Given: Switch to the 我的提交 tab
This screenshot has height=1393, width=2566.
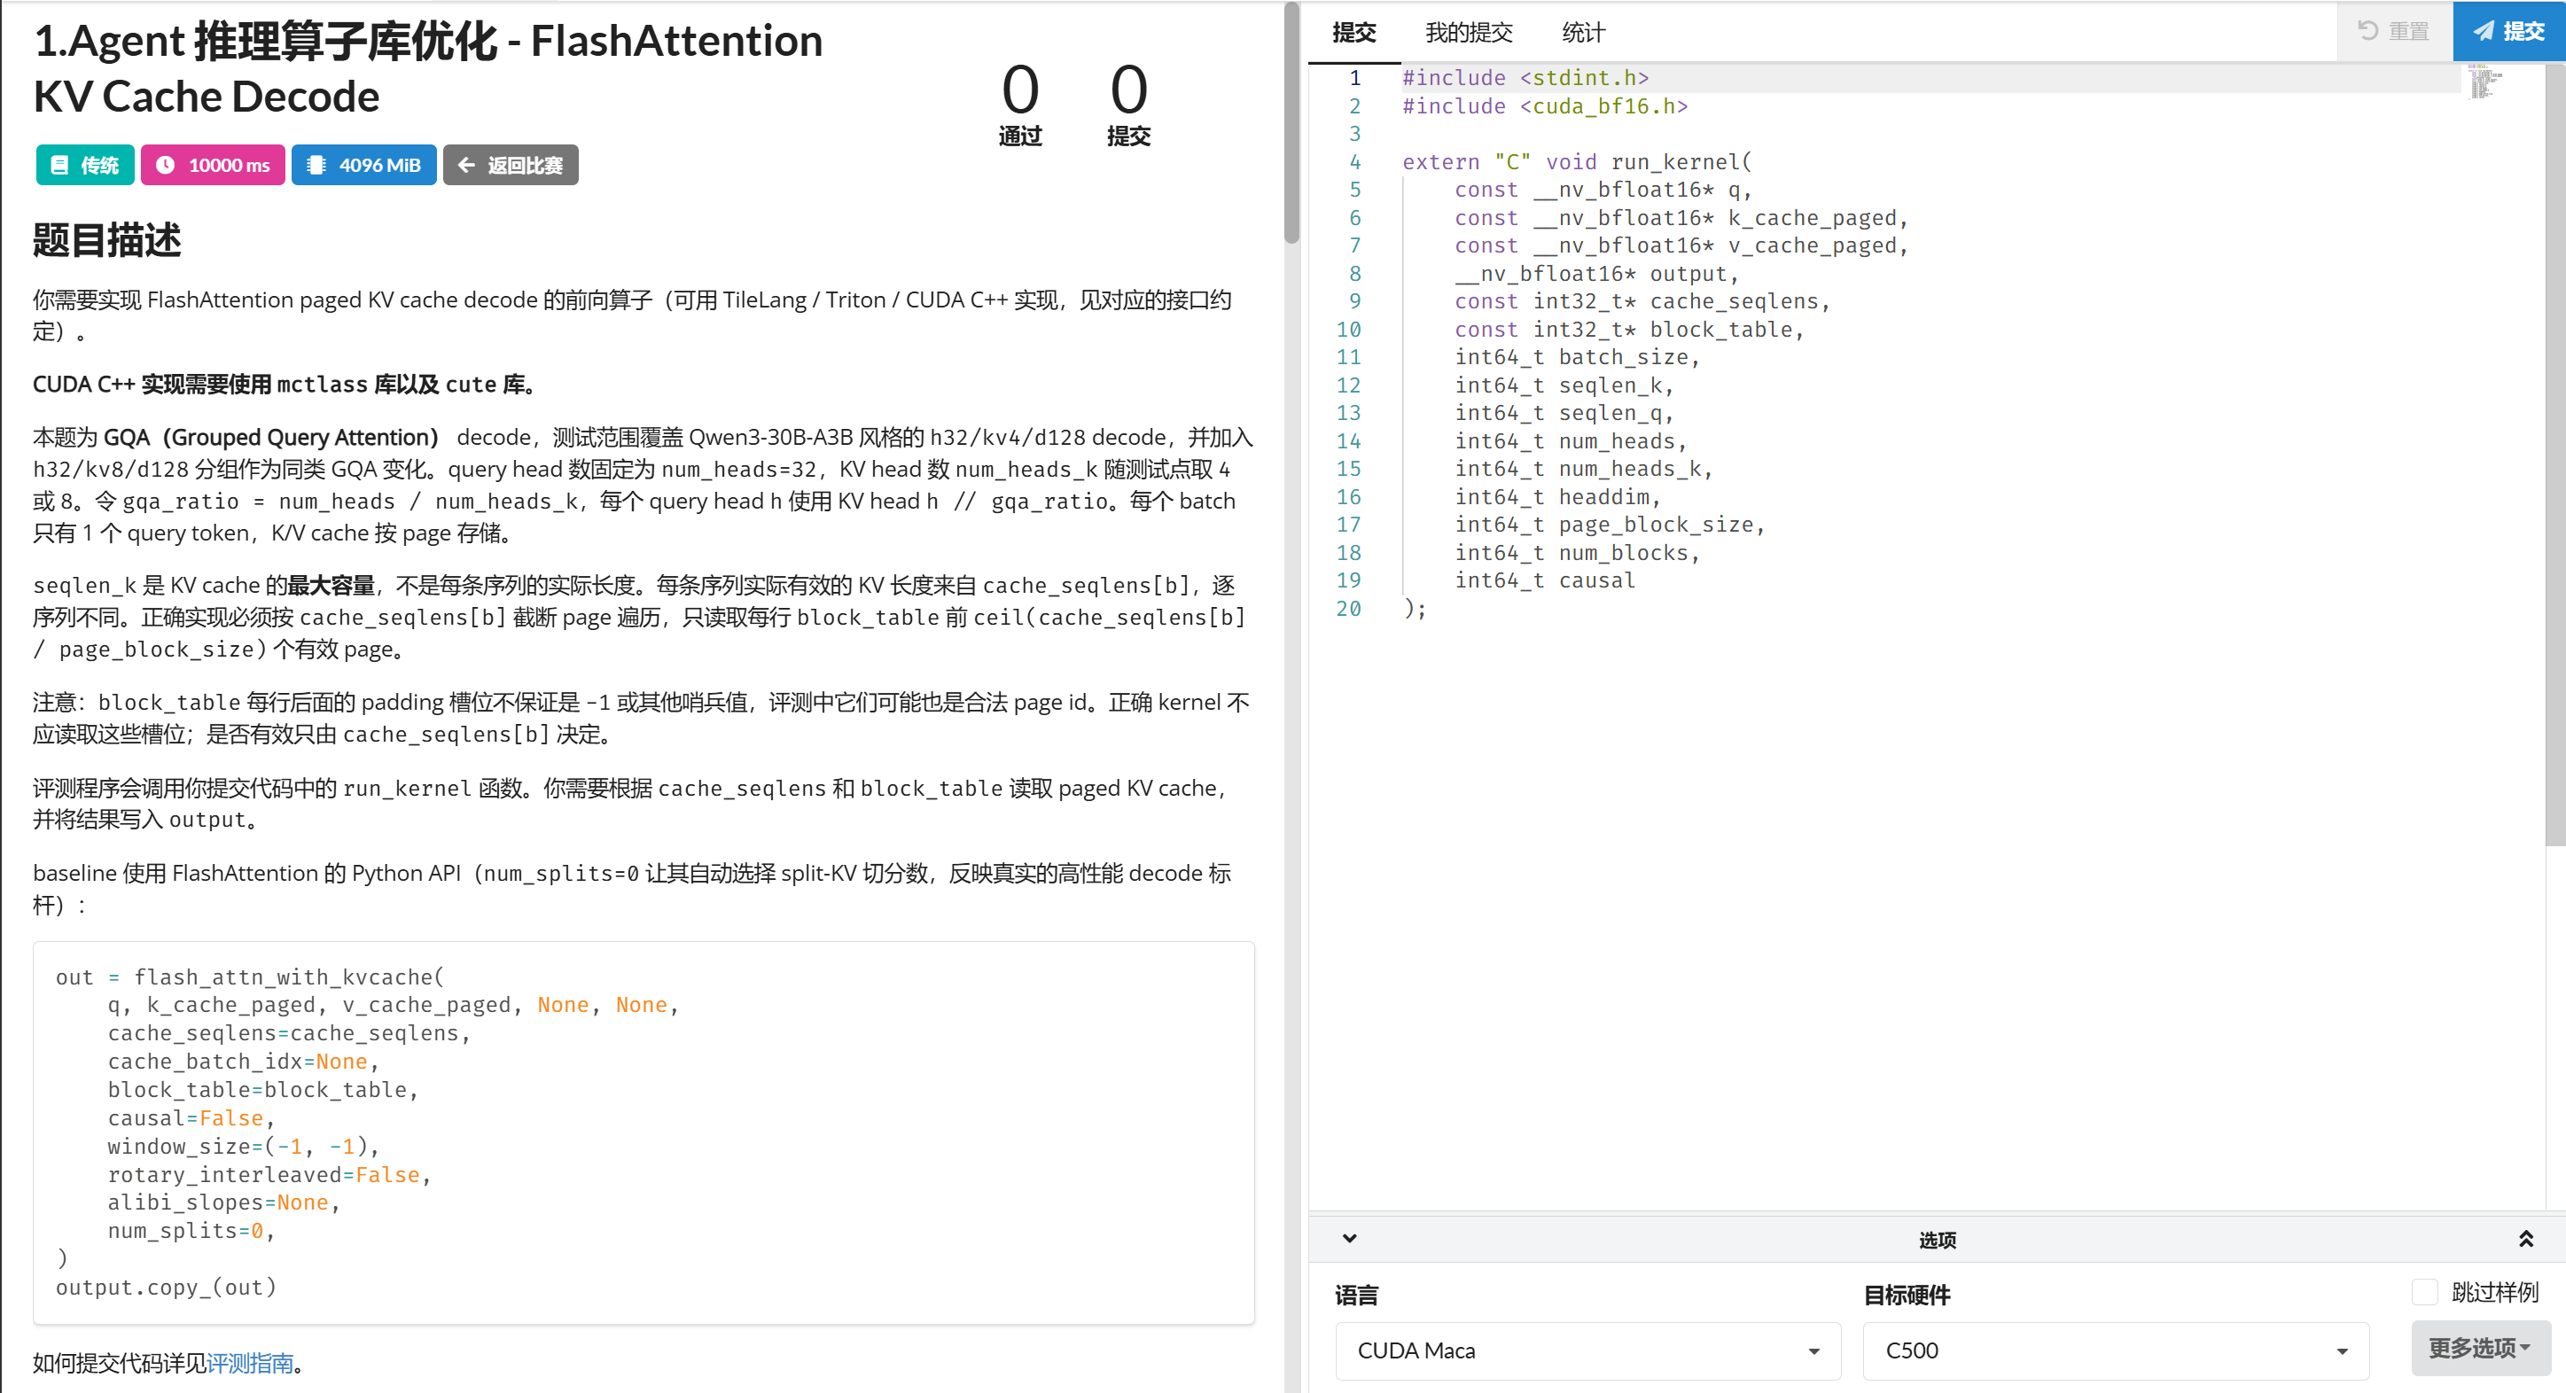Looking at the screenshot, I should pyautogui.click(x=1470, y=33).
